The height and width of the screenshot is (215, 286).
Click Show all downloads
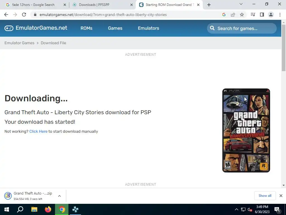[x=265, y=196]
